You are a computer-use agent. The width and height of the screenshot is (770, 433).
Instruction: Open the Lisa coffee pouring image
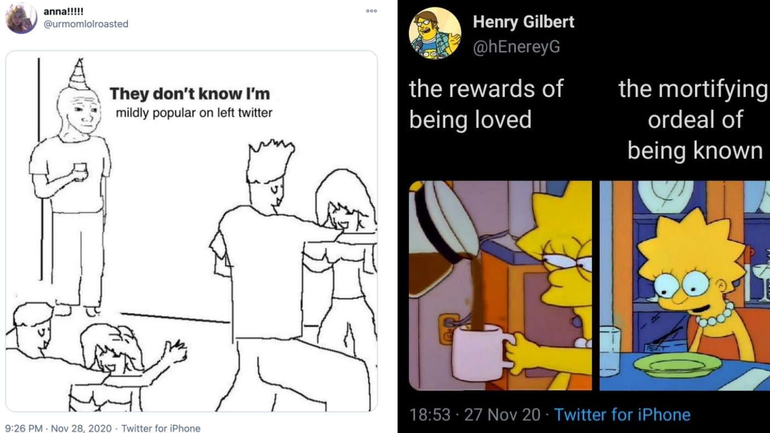click(x=500, y=285)
